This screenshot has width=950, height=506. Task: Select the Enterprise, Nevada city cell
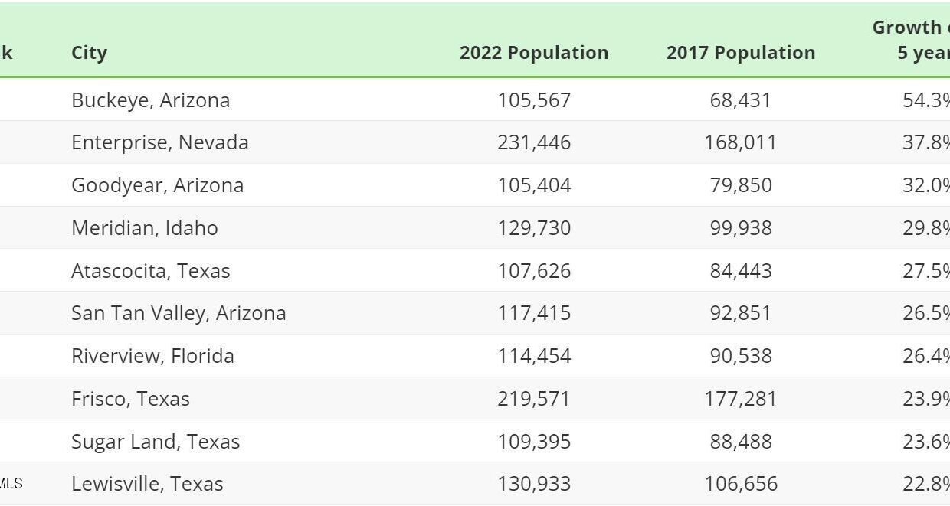click(159, 142)
